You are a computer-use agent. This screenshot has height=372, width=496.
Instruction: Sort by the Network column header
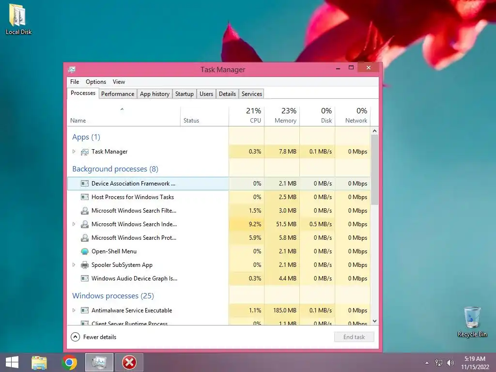coord(353,116)
